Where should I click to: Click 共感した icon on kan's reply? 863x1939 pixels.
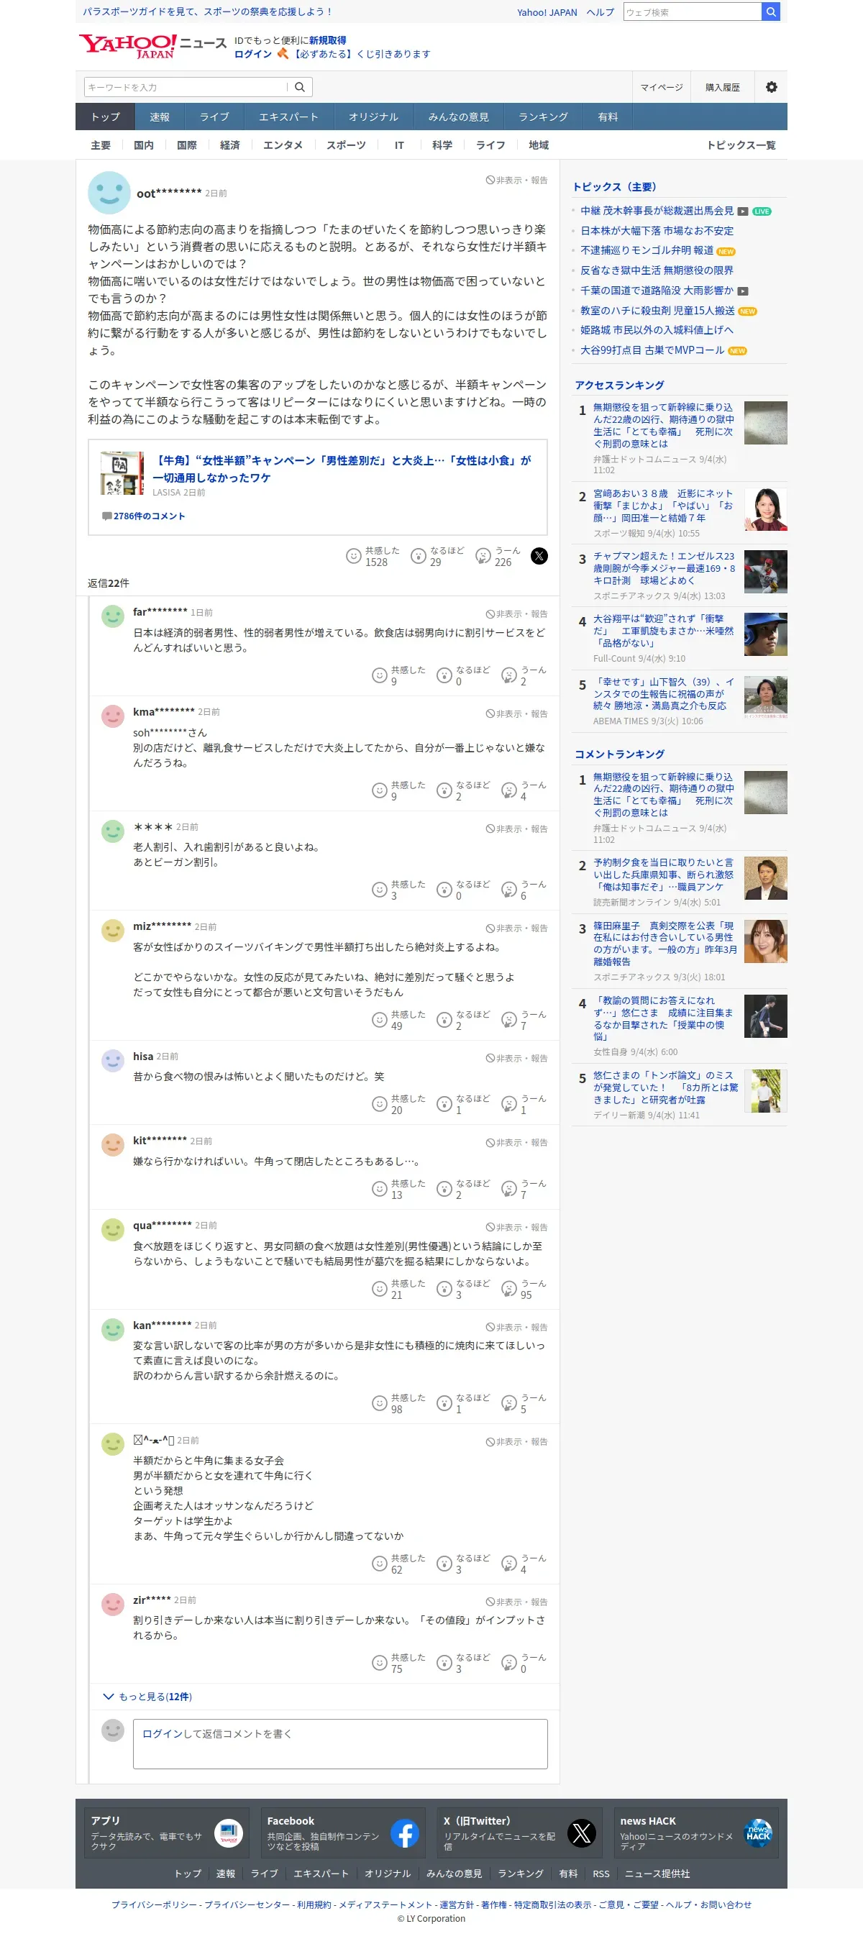pos(379,1403)
